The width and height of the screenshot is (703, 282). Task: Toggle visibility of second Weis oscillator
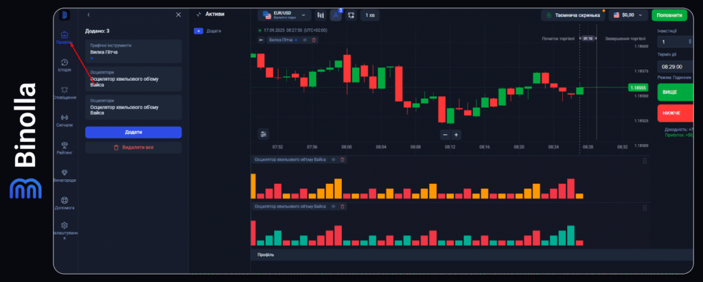334,206
